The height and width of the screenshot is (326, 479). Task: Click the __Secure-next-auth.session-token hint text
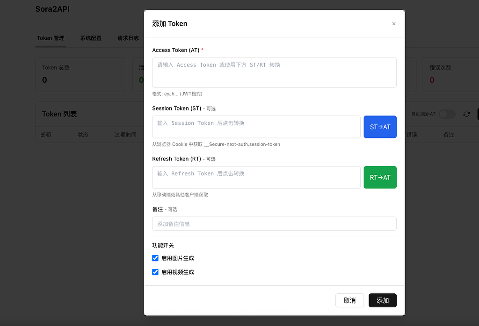click(242, 144)
